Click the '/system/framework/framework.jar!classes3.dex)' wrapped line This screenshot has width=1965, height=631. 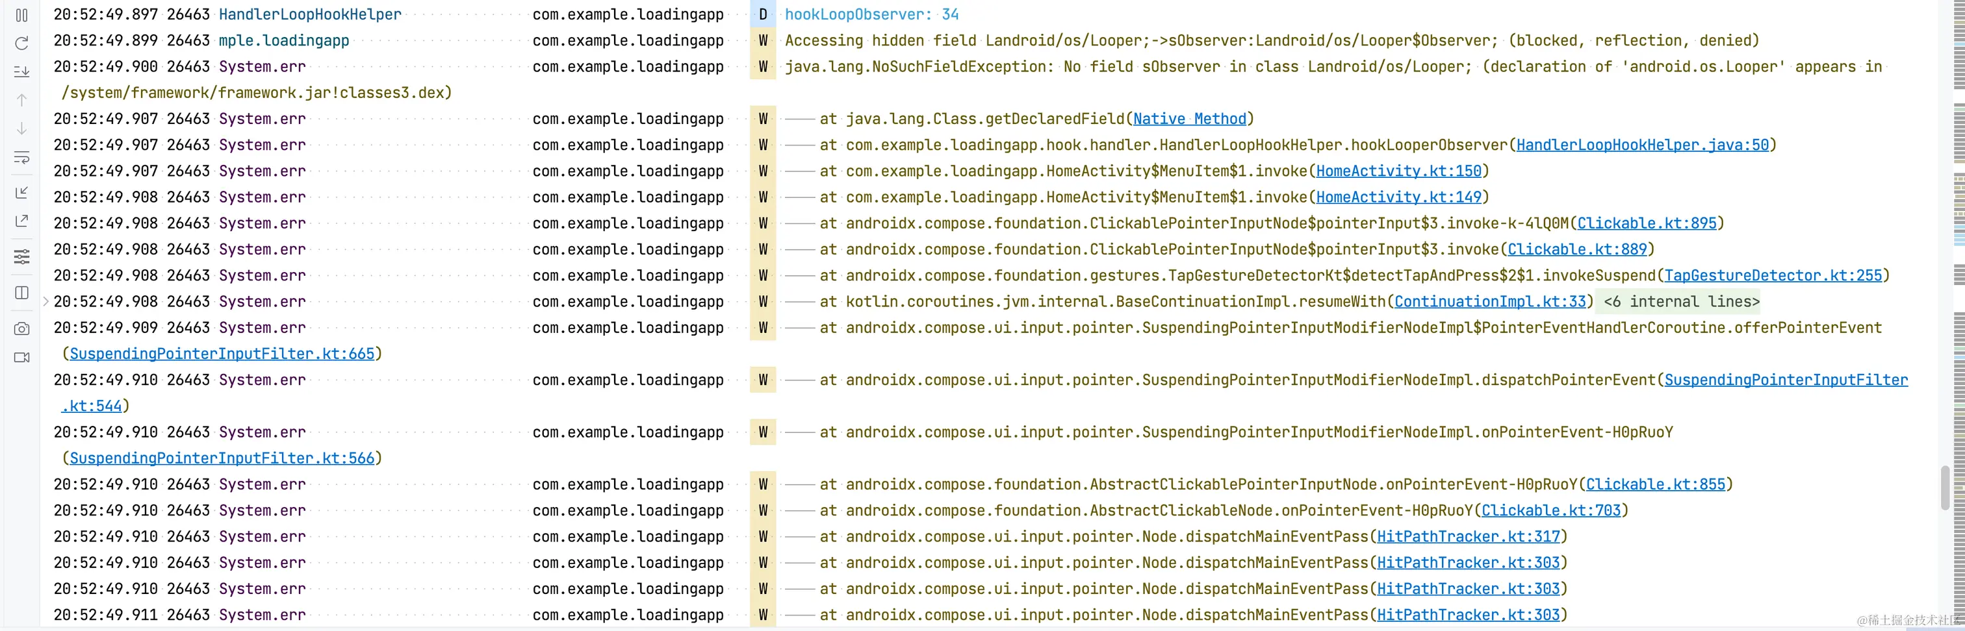(x=256, y=93)
